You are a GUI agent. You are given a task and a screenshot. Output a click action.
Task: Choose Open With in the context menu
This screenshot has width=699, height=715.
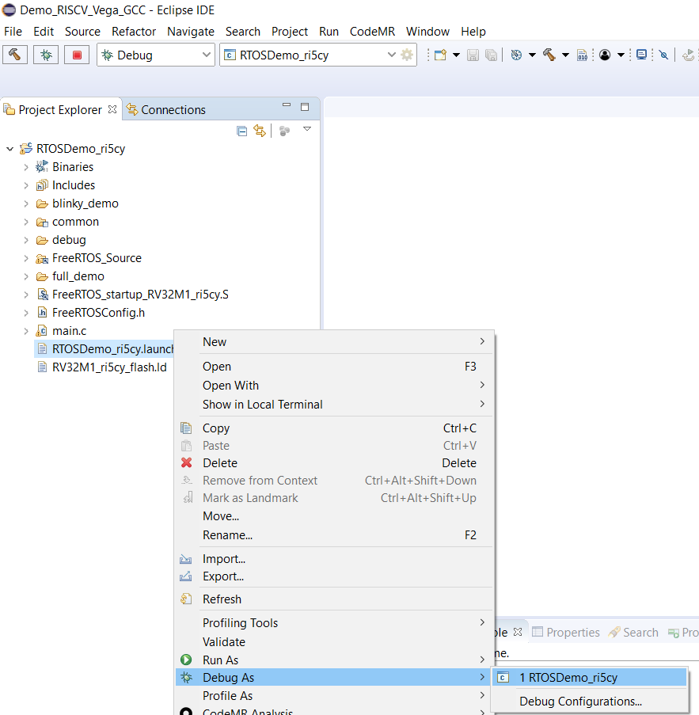[334, 386]
